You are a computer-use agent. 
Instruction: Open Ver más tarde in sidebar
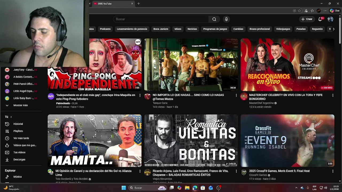[x=21, y=138]
